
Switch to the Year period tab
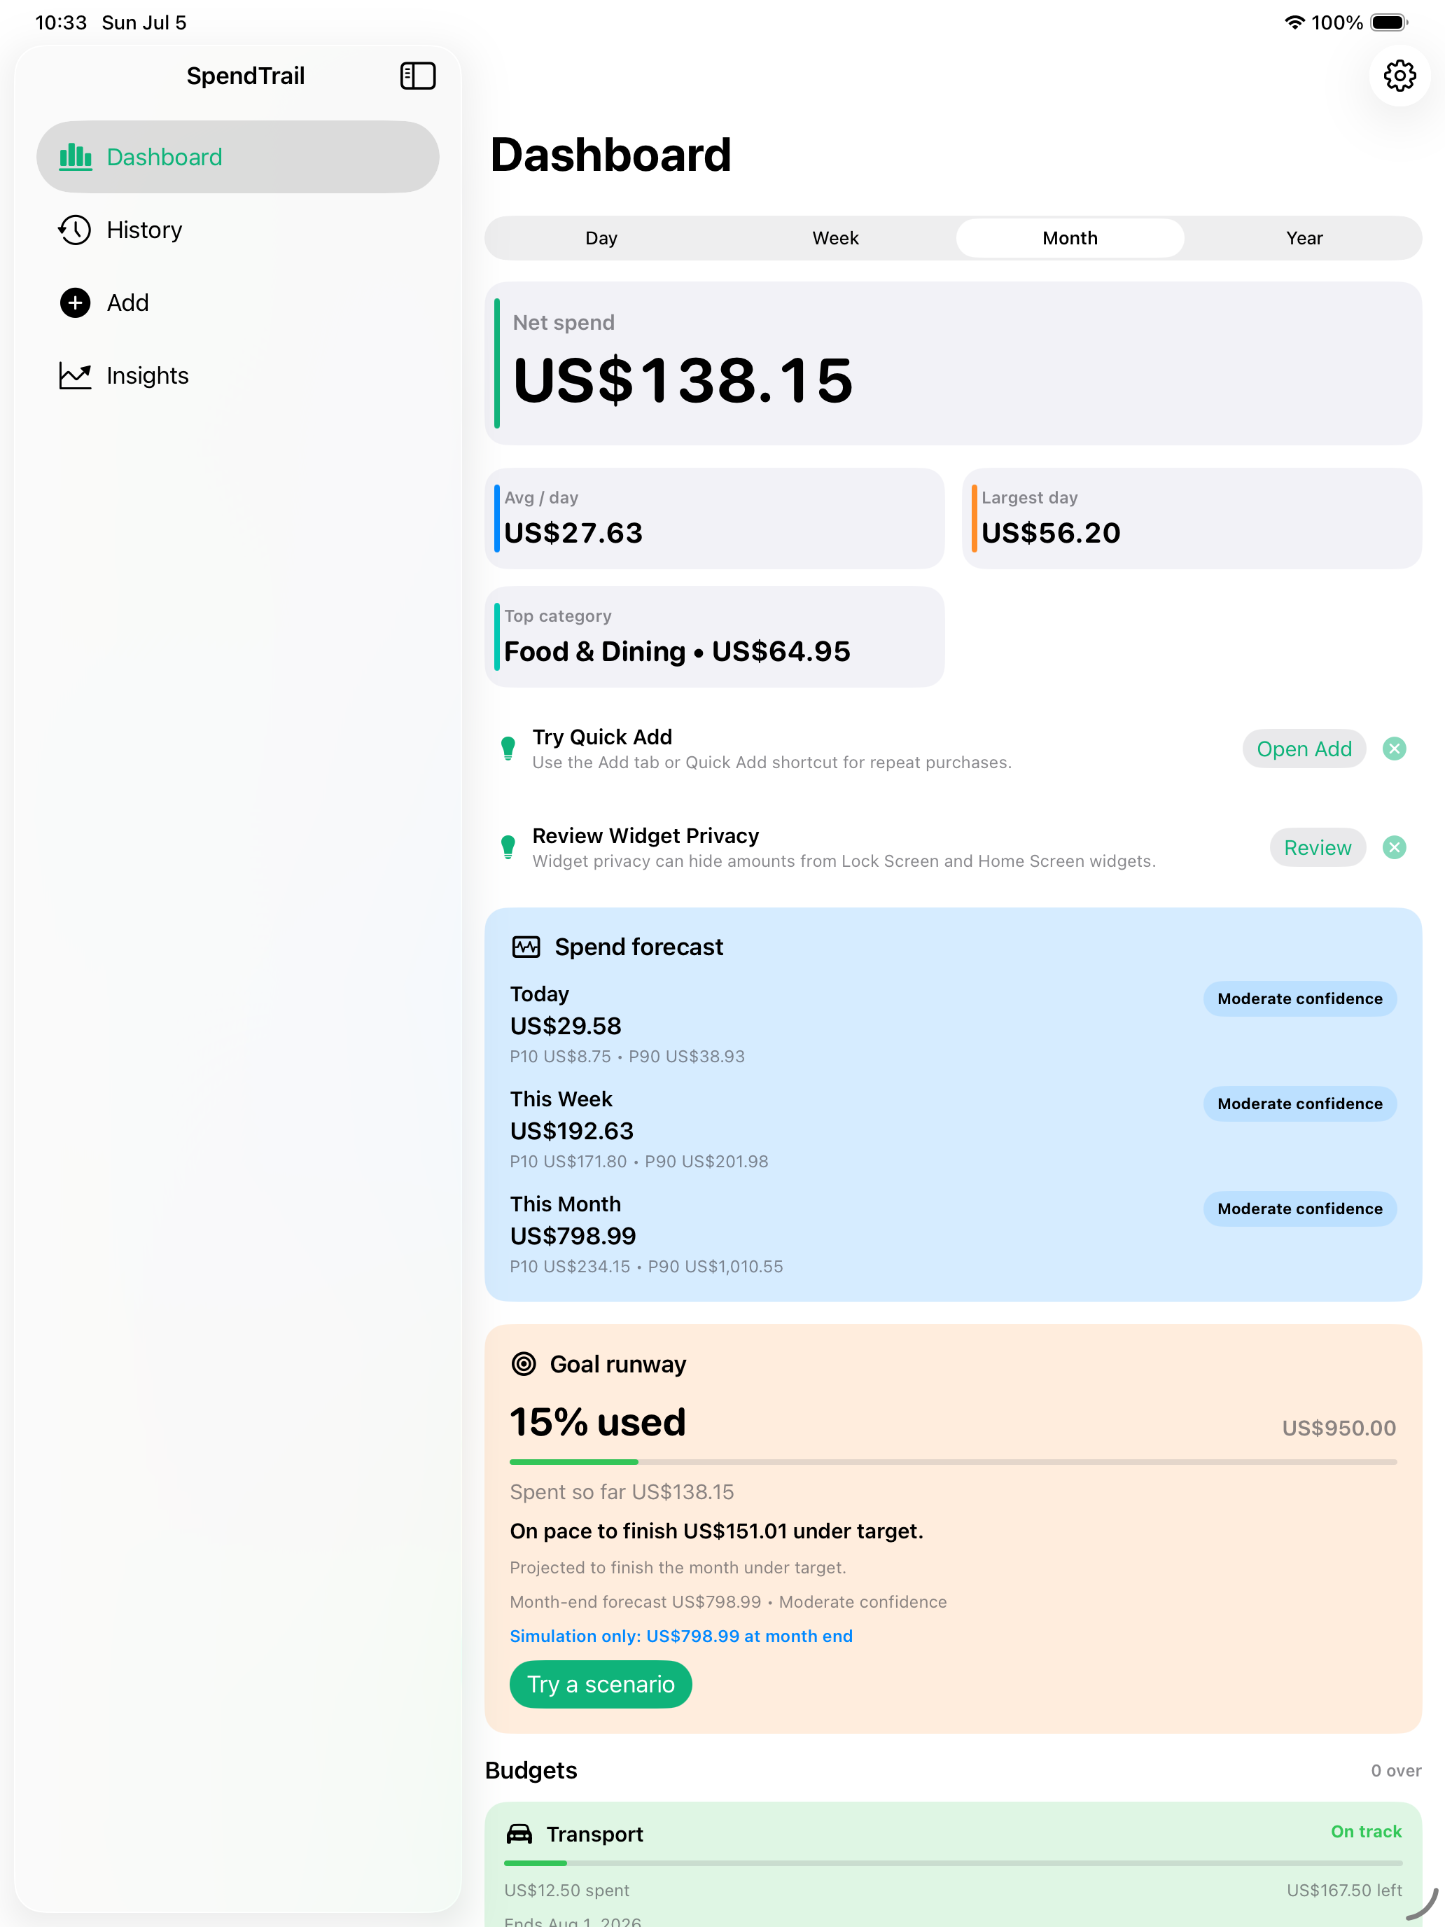click(x=1304, y=238)
